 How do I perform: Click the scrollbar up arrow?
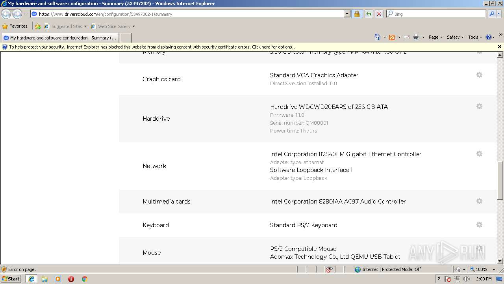point(500,55)
